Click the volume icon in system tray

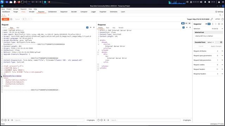click(x=201, y=2)
